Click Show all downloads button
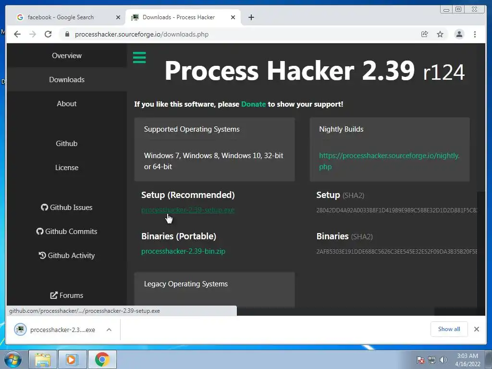Viewport: 492px width, 369px height. pyautogui.click(x=449, y=329)
